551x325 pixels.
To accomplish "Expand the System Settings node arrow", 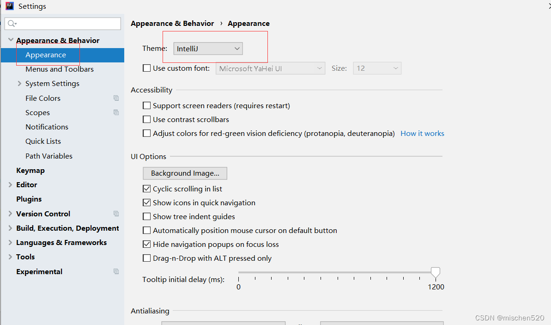I will (19, 83).
